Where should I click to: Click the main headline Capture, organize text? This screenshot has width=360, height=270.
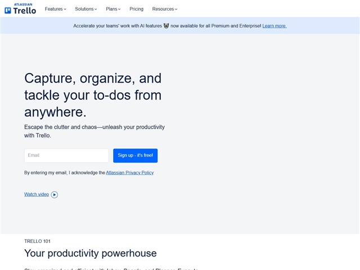(93, 95)
